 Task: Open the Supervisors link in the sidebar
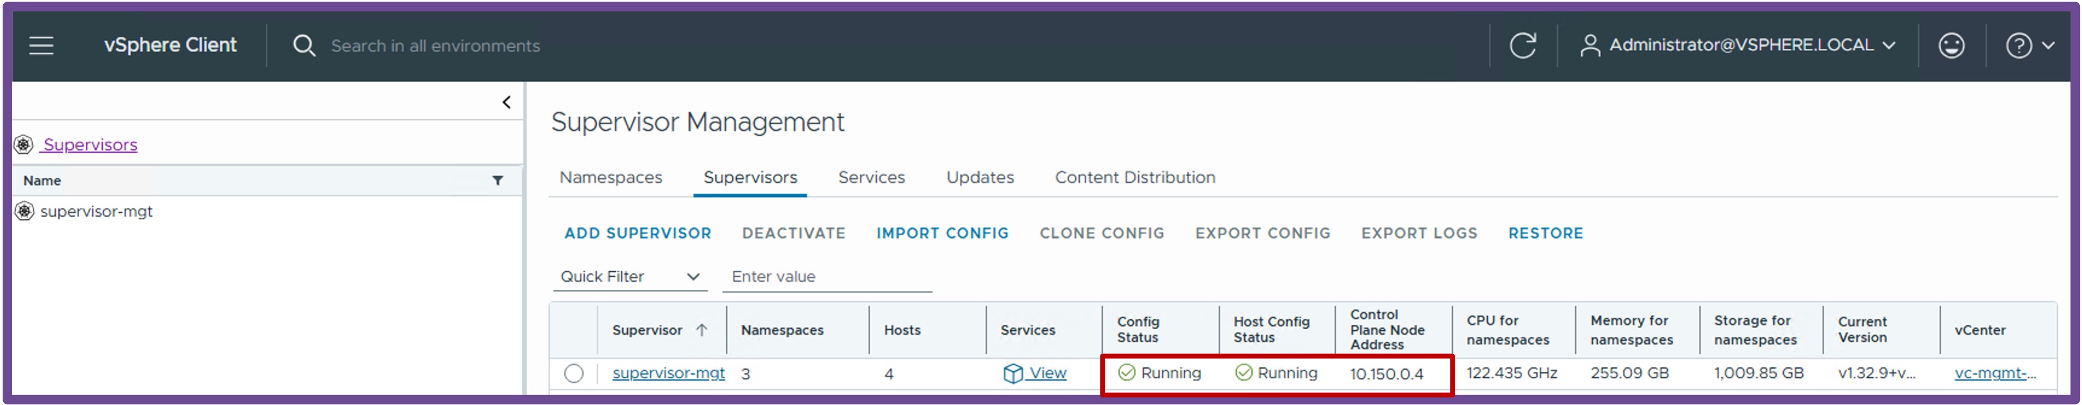click(90, 145)
